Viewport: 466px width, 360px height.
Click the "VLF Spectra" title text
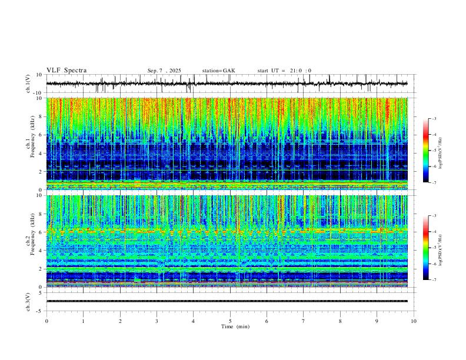[66, 71]
